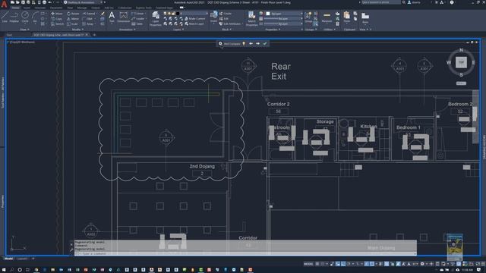Screen dimensions: 486x273
Task: Activate the Copy command
Action: pos(57,18)
